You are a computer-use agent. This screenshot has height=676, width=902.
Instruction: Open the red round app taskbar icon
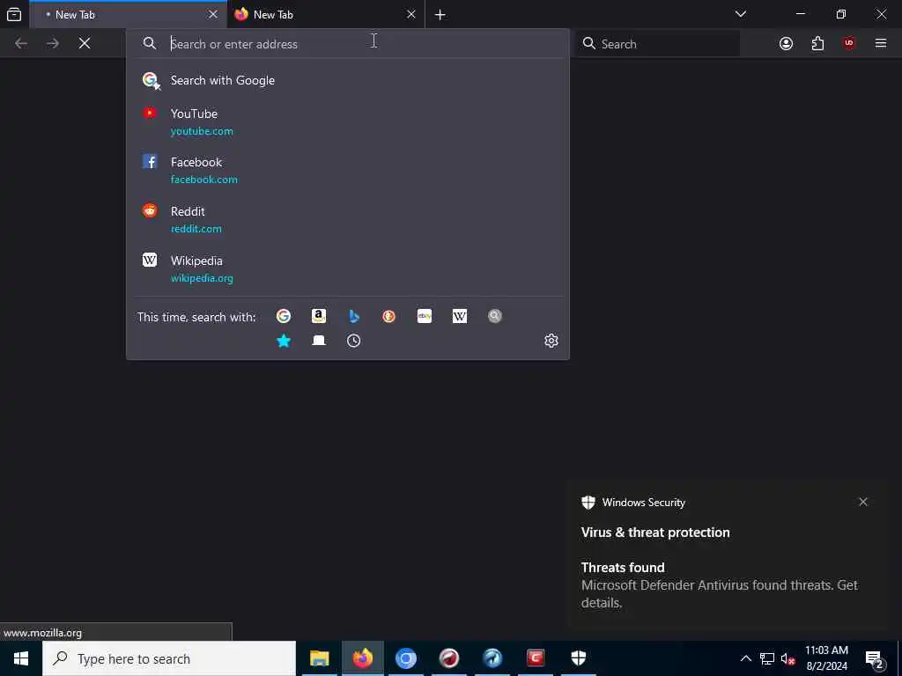pyautogui.click(x=448, y=658)
